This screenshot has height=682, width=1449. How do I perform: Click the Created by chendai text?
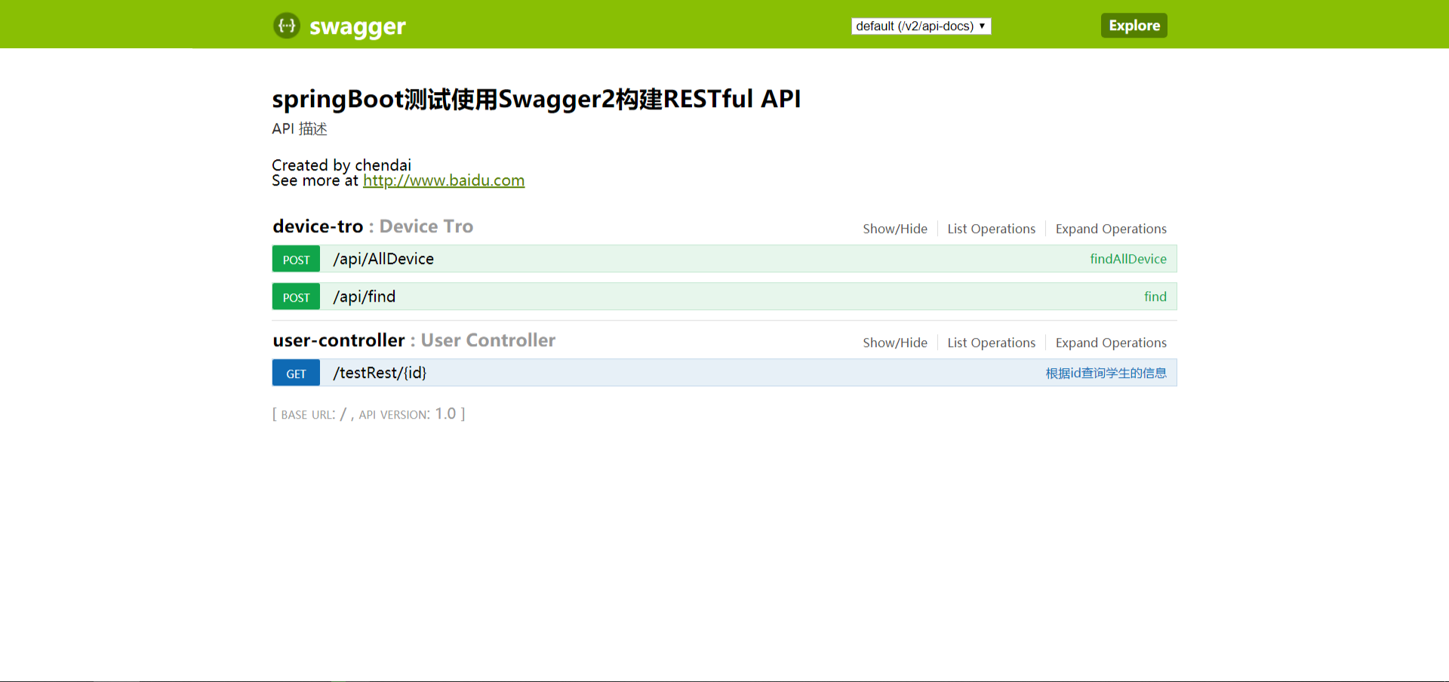(341, 164)
